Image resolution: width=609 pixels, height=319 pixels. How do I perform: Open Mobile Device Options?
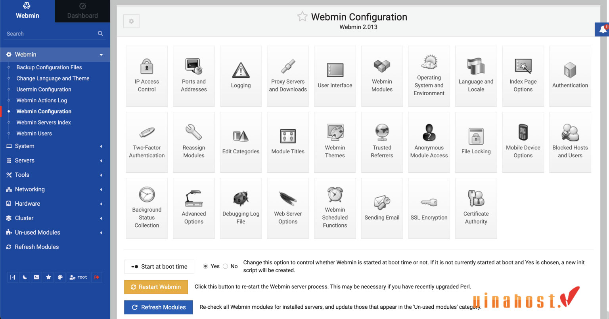point(523,142)
